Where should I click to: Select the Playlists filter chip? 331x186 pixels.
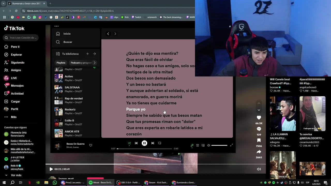[x=61, y=63]
